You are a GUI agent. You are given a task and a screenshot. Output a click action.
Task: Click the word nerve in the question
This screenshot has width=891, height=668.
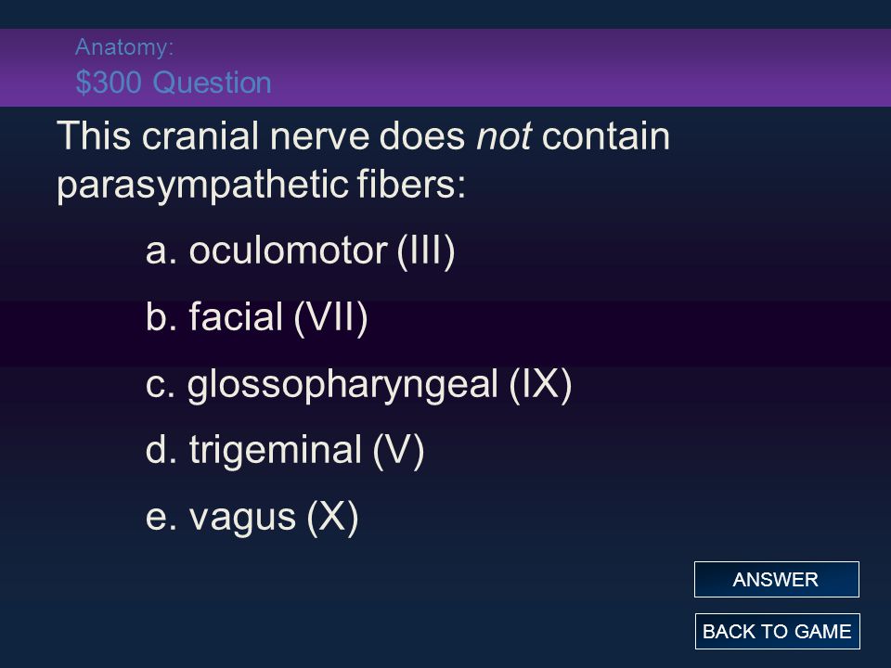pyautogui.click(x=319, y=138)
